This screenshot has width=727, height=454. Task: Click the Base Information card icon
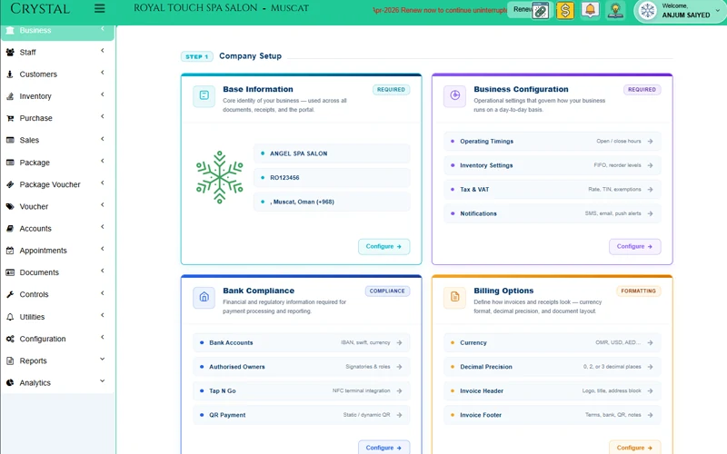coord(204,95)
